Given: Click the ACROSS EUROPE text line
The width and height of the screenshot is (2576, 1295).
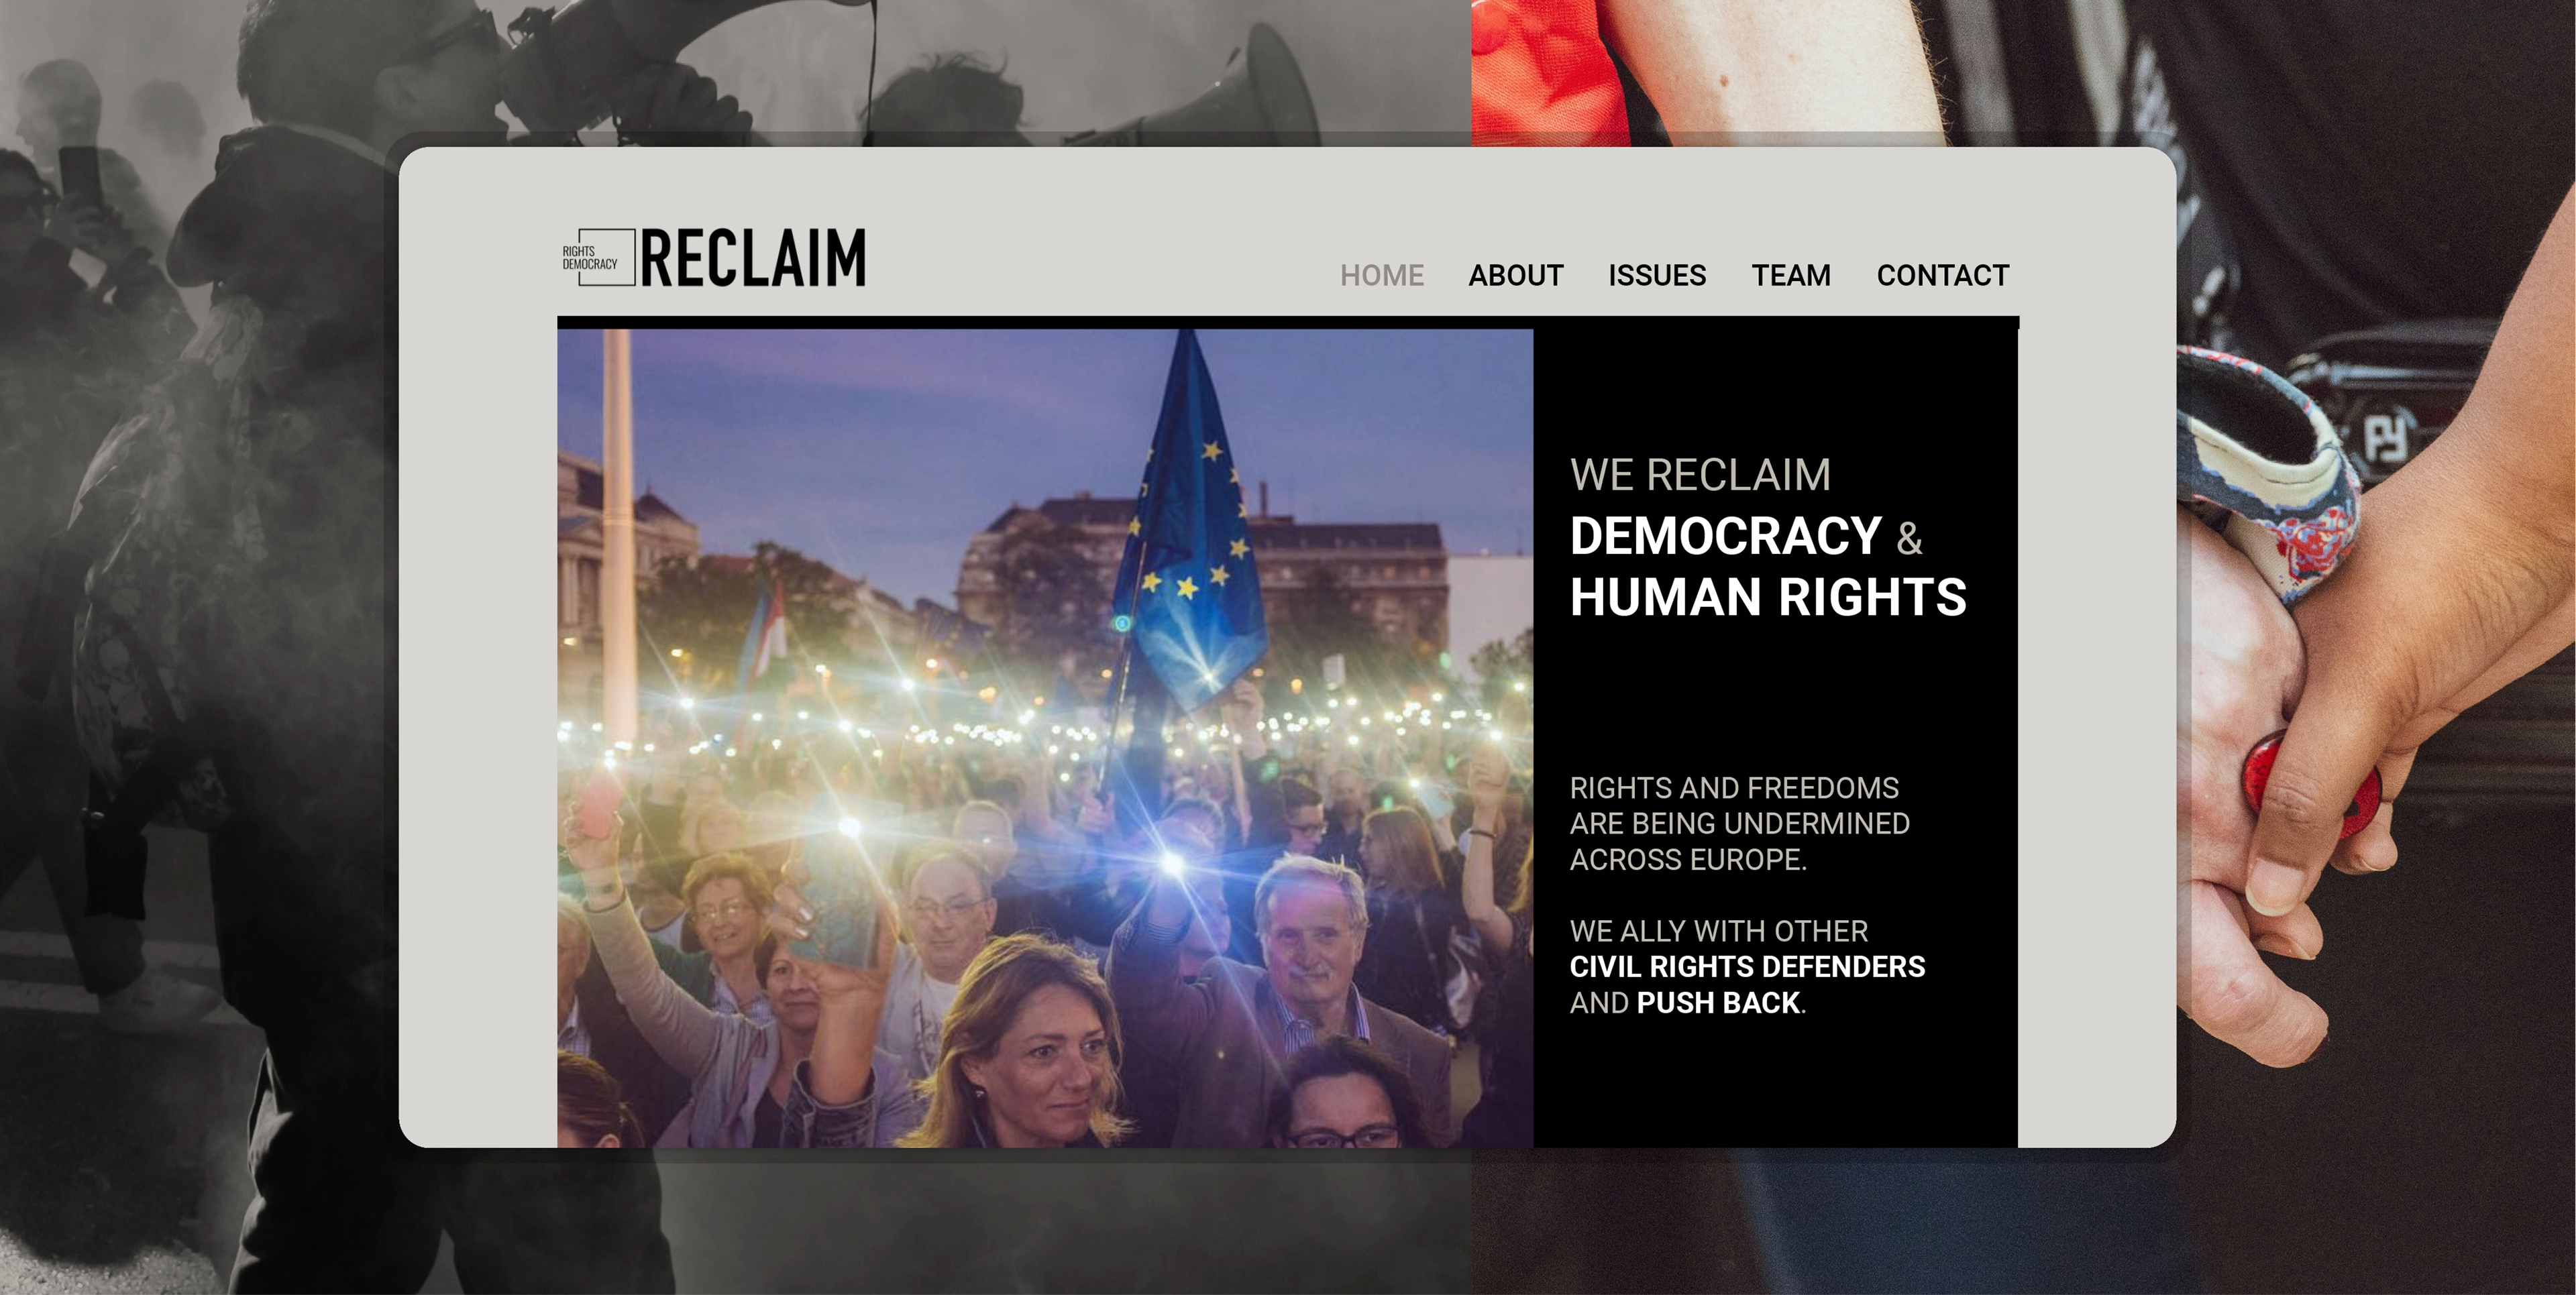Looking at the screenshot, I should tap(1688, 860).
